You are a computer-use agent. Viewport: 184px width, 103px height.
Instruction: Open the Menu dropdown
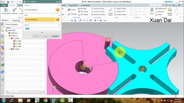(5, 20)
